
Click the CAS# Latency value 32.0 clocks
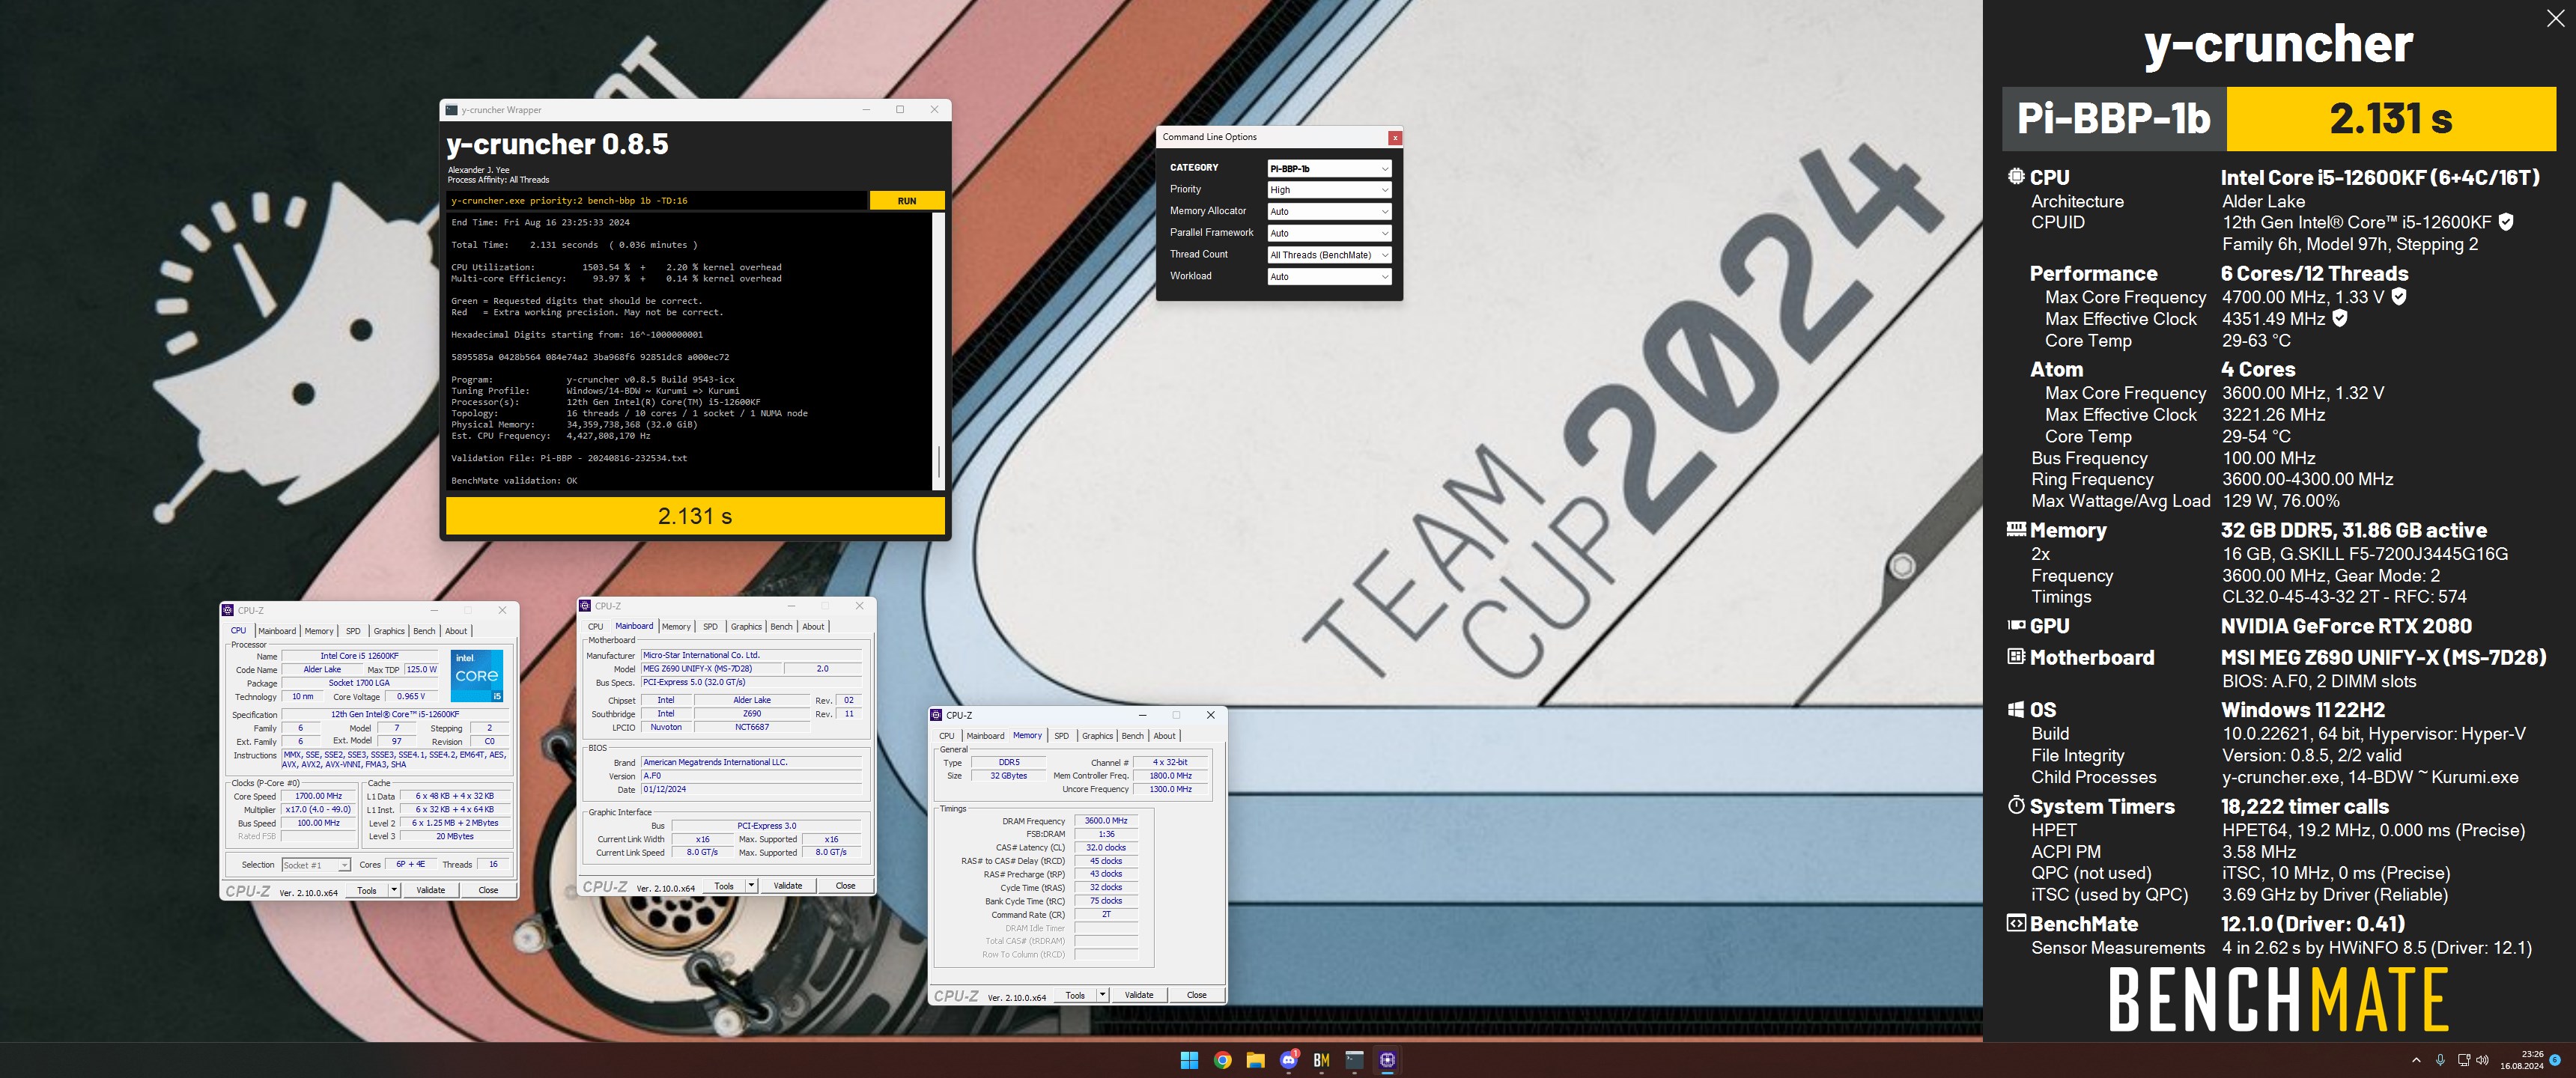click(x=1106, y=848)
